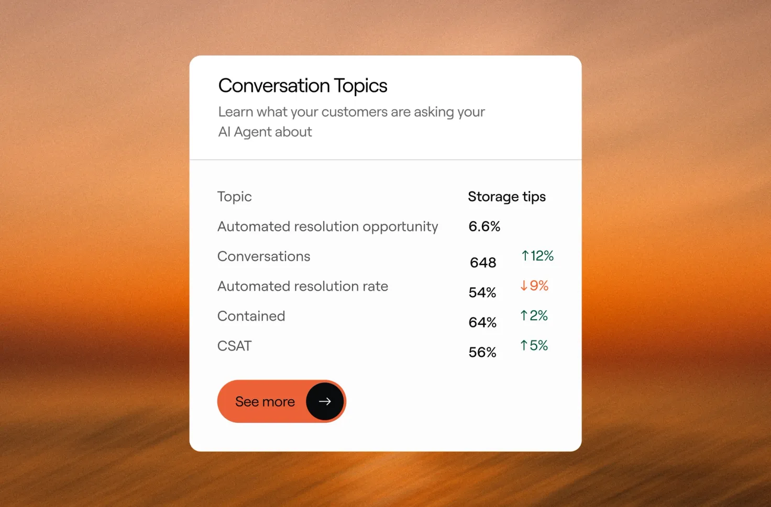Click the up arrow beside 5%

click(524, 345)
